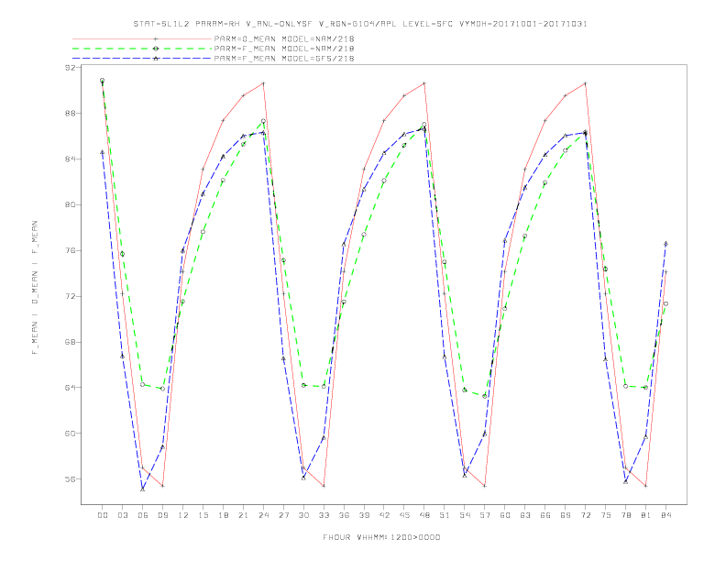Screen dimensions: 726x561
Task: Click red observed plus marker at hour 33
Action: coord(324,486)
